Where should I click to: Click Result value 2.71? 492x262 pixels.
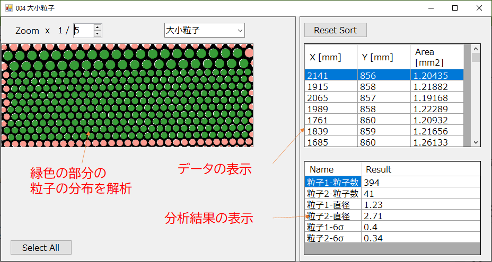(420, 215)
